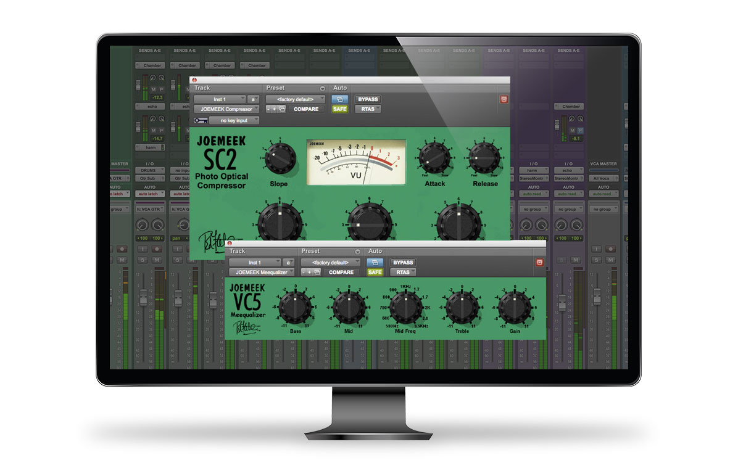Open the JOEMEEK Meequalizer plug-in selector

click(262, 273)
